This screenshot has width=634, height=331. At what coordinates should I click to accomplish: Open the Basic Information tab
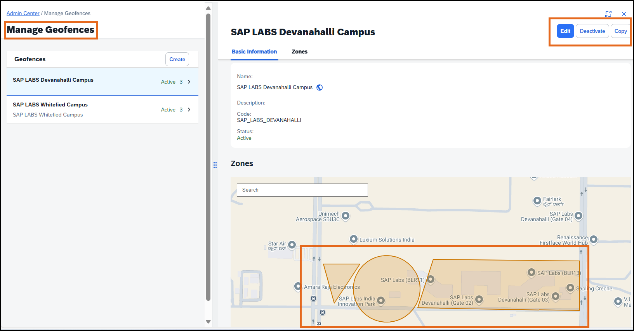pyautogui.click(x=254, y=51)
